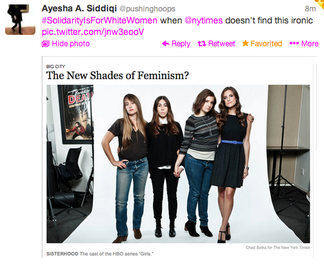324x267 pixels.
Task: Open the pic.twitter.com/jnw3eooV link
Action: tap(93, 32)
